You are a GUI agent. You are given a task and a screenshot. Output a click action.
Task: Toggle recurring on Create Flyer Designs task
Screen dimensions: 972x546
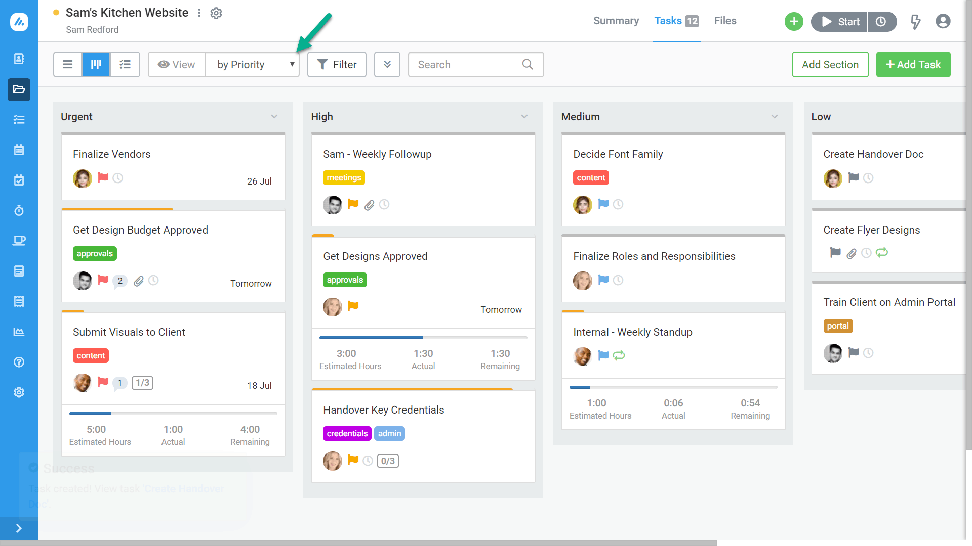(x=882, y=253)
